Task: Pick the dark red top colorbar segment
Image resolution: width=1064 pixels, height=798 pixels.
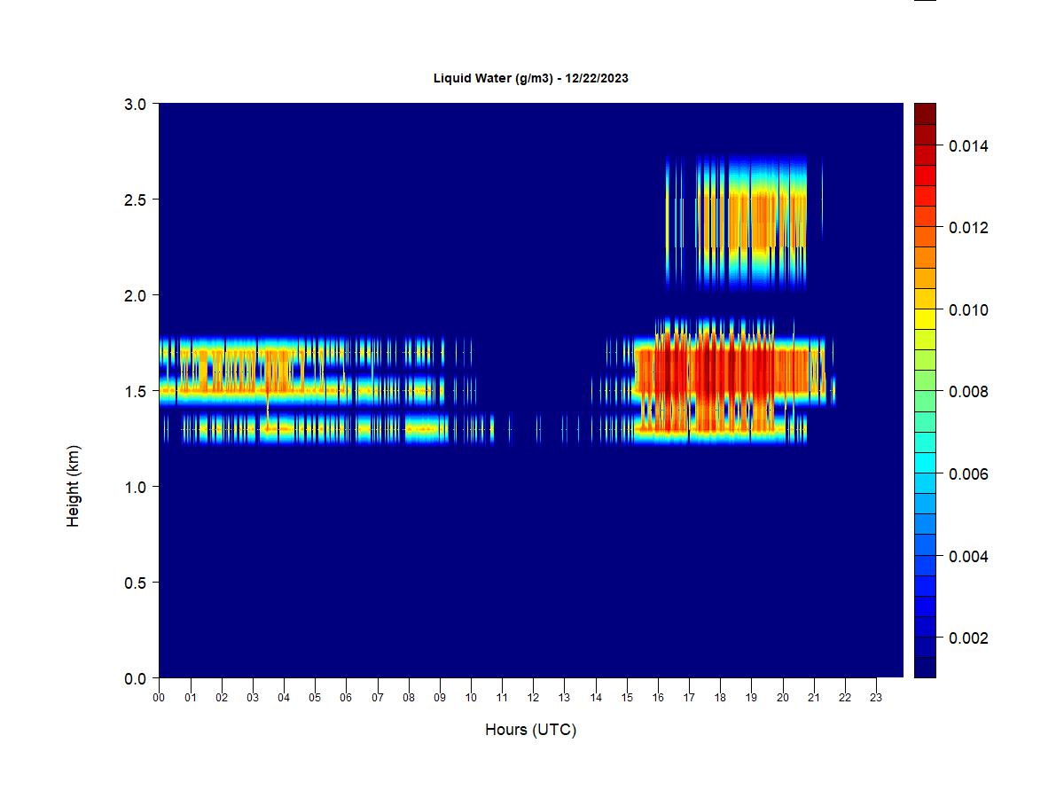Action: pyautogui.click(x=925, y=113)
